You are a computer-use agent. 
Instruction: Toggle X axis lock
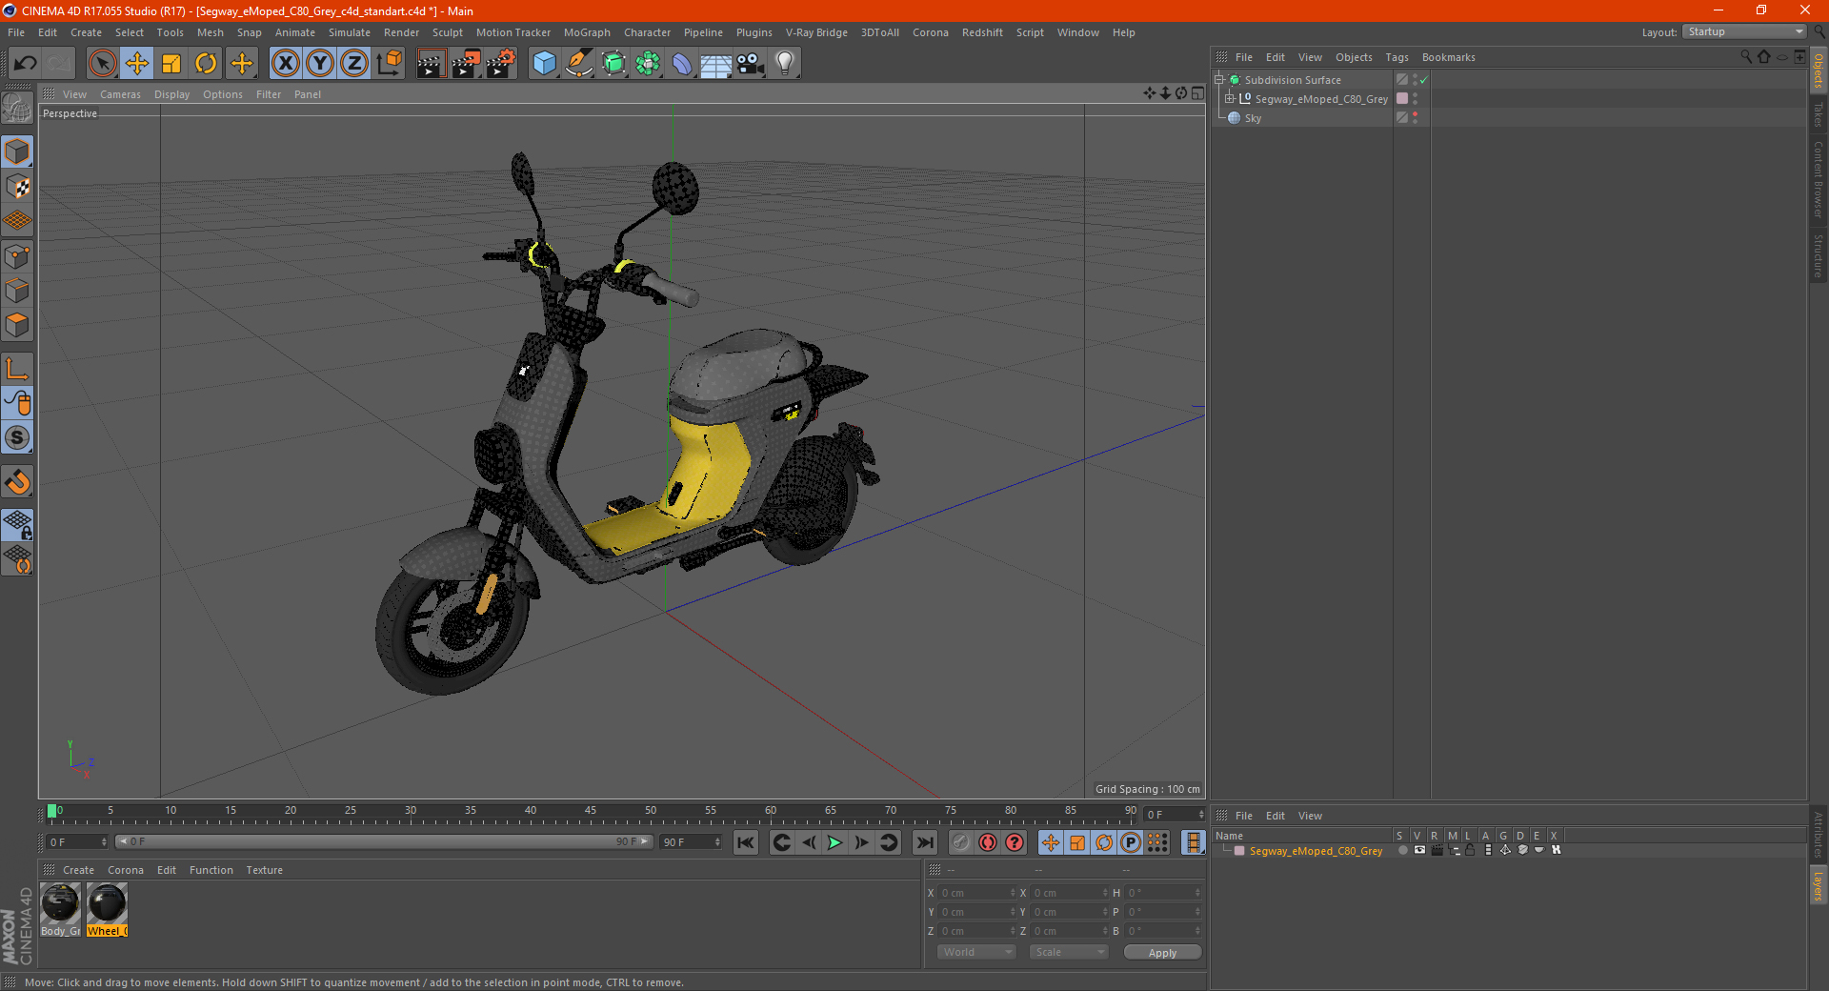coord(285,64)
